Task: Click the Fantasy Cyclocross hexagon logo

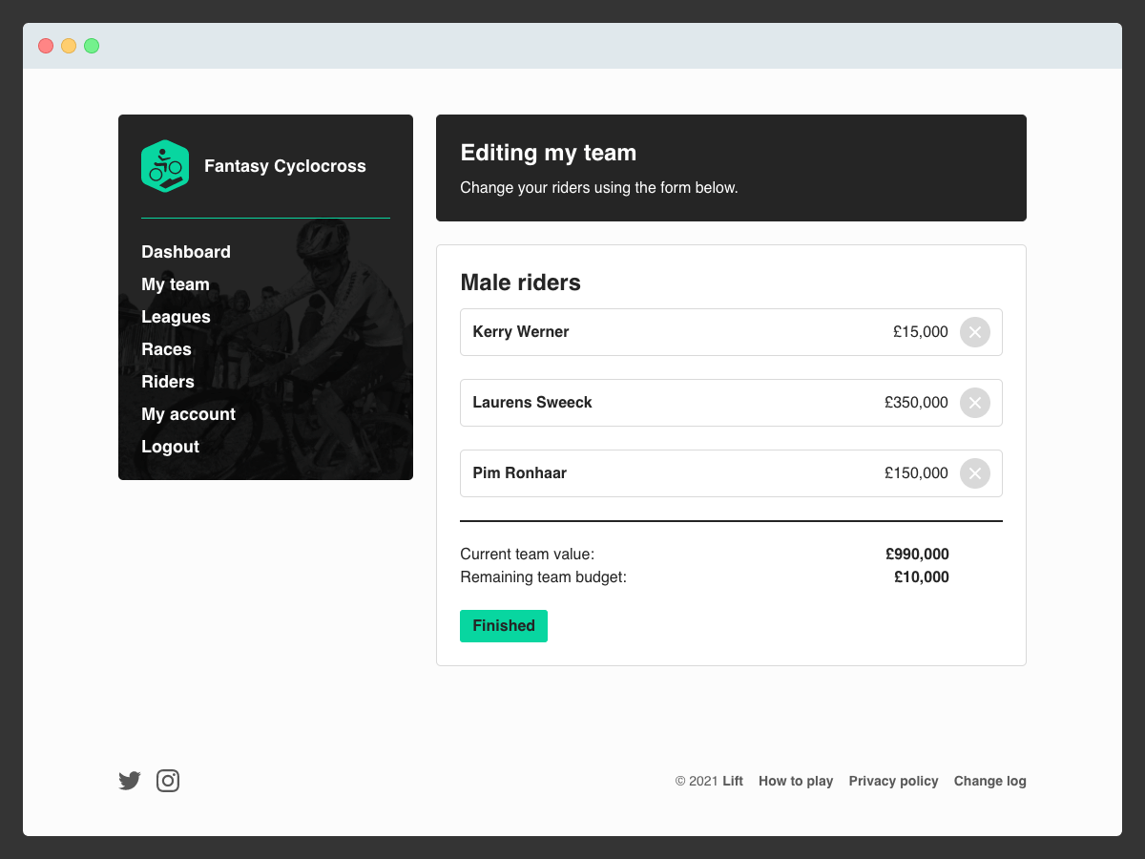Action: tap(165, 166)
